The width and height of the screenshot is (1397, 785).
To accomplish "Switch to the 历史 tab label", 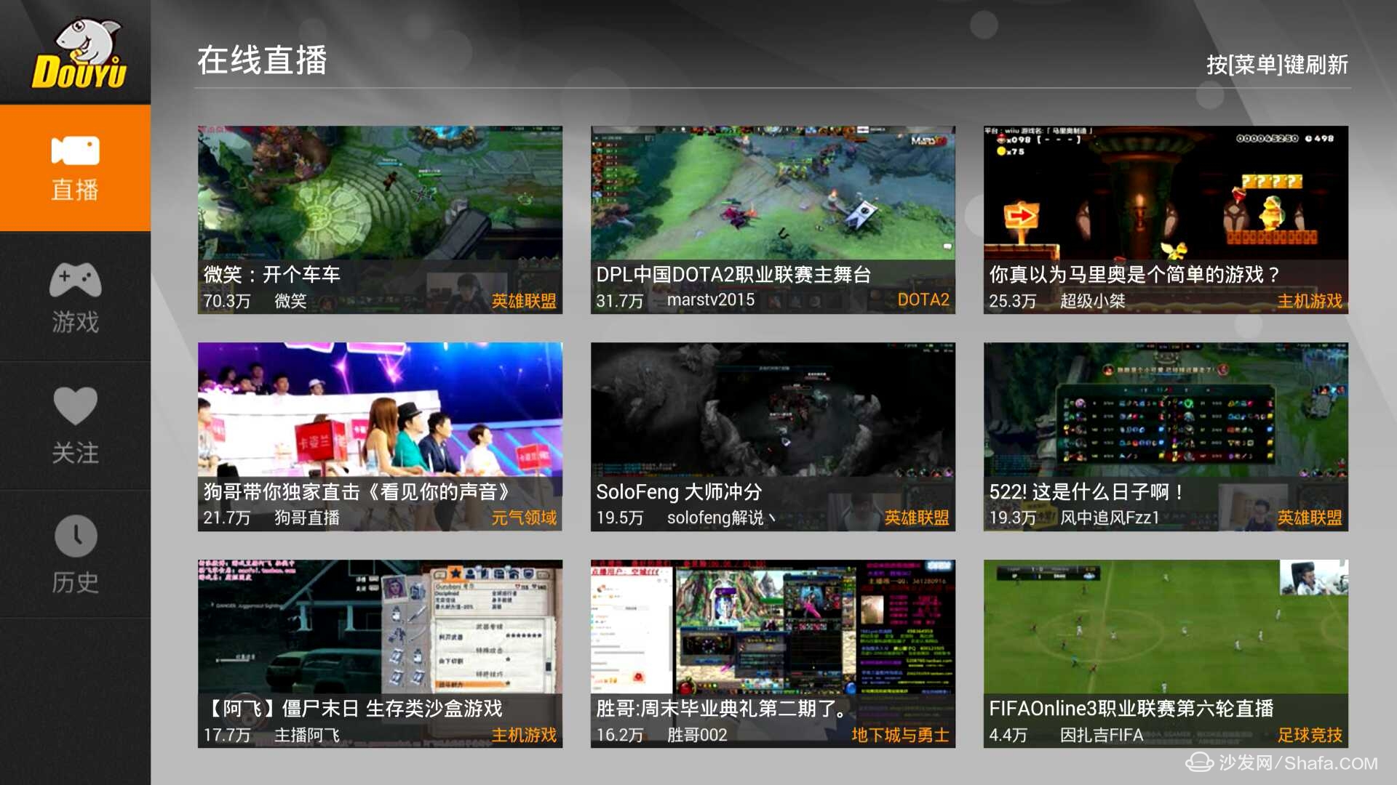I will pos(75,582).
